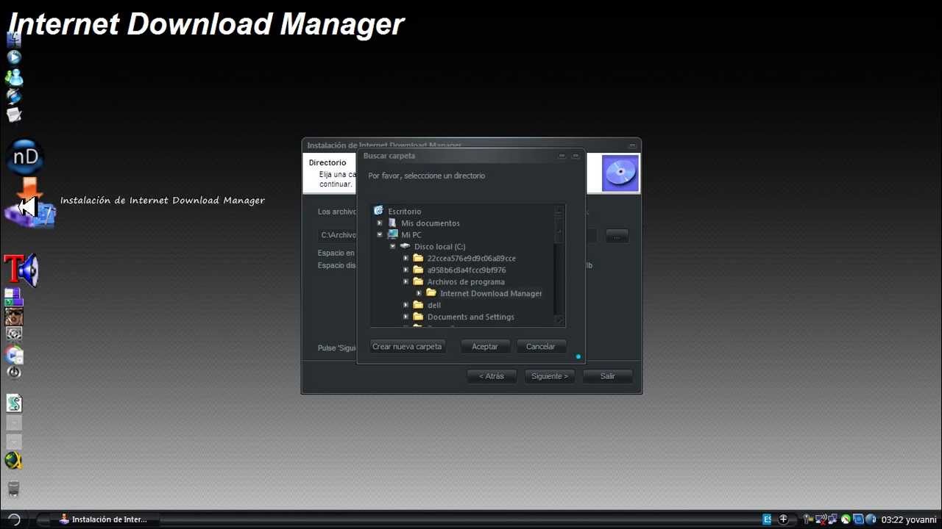Select folder a958b6c8a4fccc9bf976
The height and width of the screenshot is (529, 942).
click(x=467, y=270)
